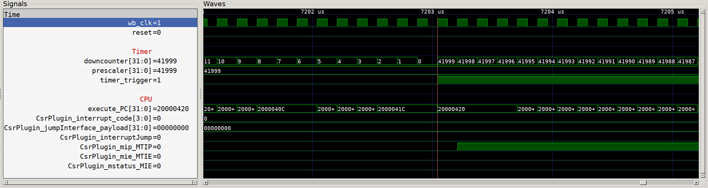Screen dimensions: 708x188
Task: Select CsrPlugin_mstatus_MIE=0 signal
Action: pos(100,166)
